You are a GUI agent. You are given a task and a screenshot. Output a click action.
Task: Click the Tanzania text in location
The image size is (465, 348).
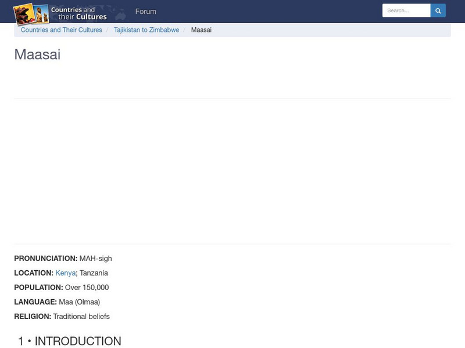pos(94,273)
